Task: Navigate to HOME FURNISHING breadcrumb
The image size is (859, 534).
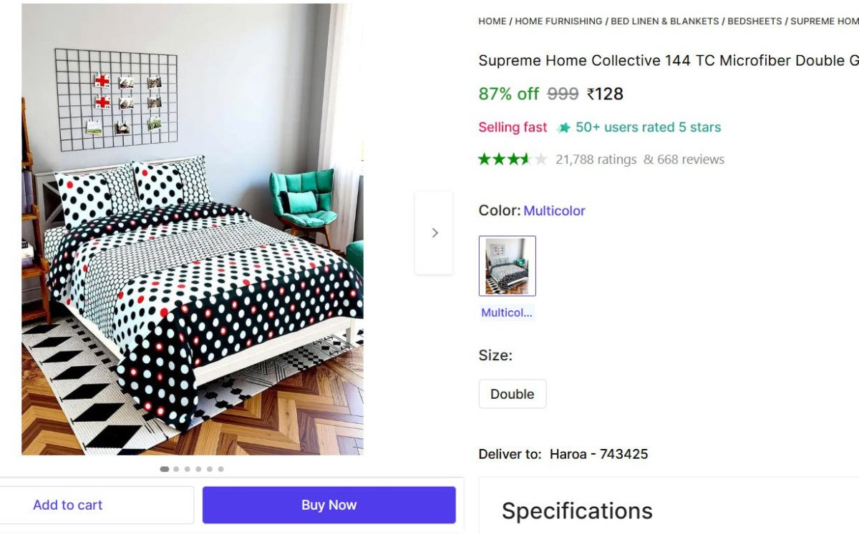Action: (x=558, y=21)
